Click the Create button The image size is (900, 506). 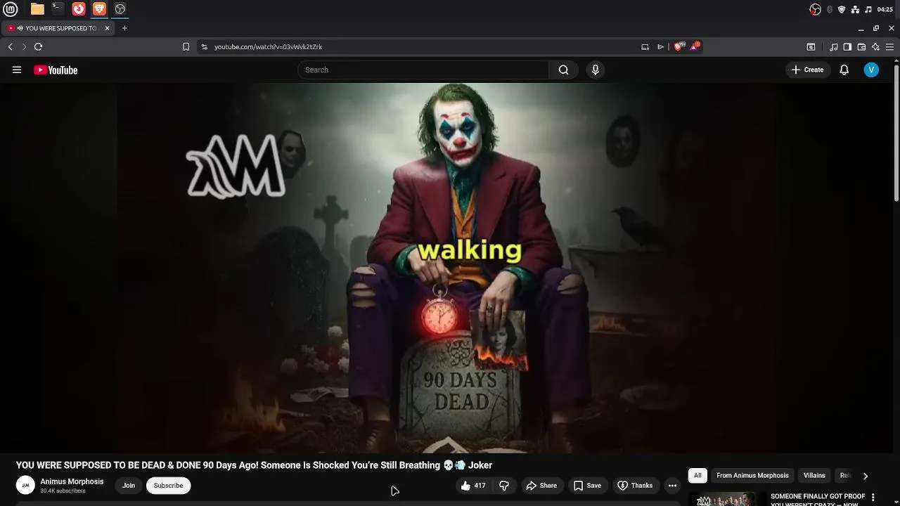[x=807, y=70]
